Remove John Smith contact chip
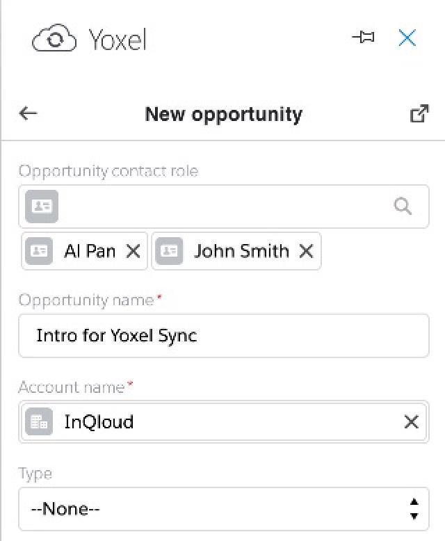Image resolution: width=445 pixels, height=541 pixels. click(x=307, y=251)
